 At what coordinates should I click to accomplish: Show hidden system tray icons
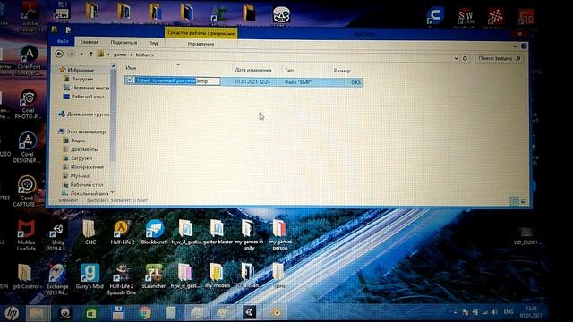coord(455,312)
